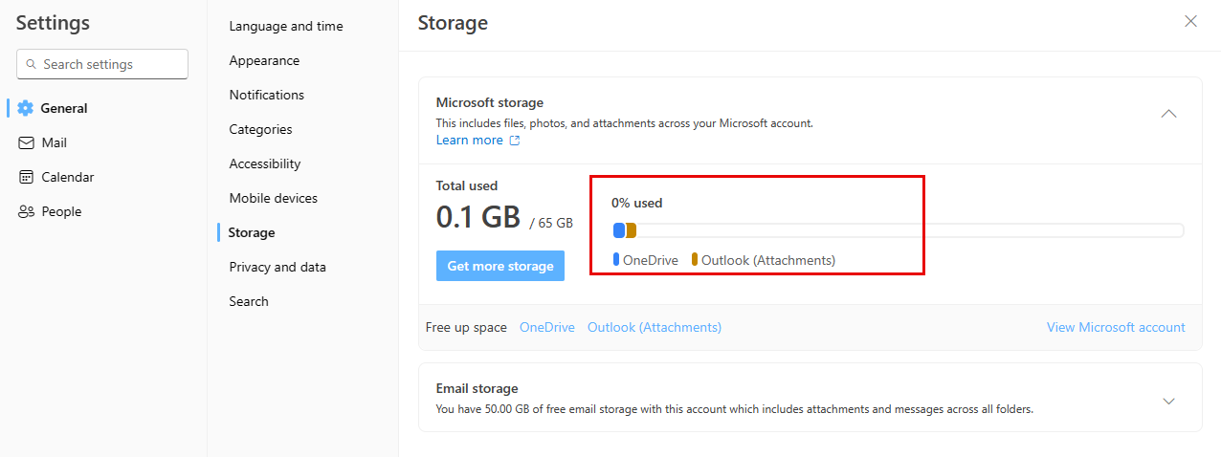Click the 'Storage' page title
1221x457 pixels.
[453, 23]
